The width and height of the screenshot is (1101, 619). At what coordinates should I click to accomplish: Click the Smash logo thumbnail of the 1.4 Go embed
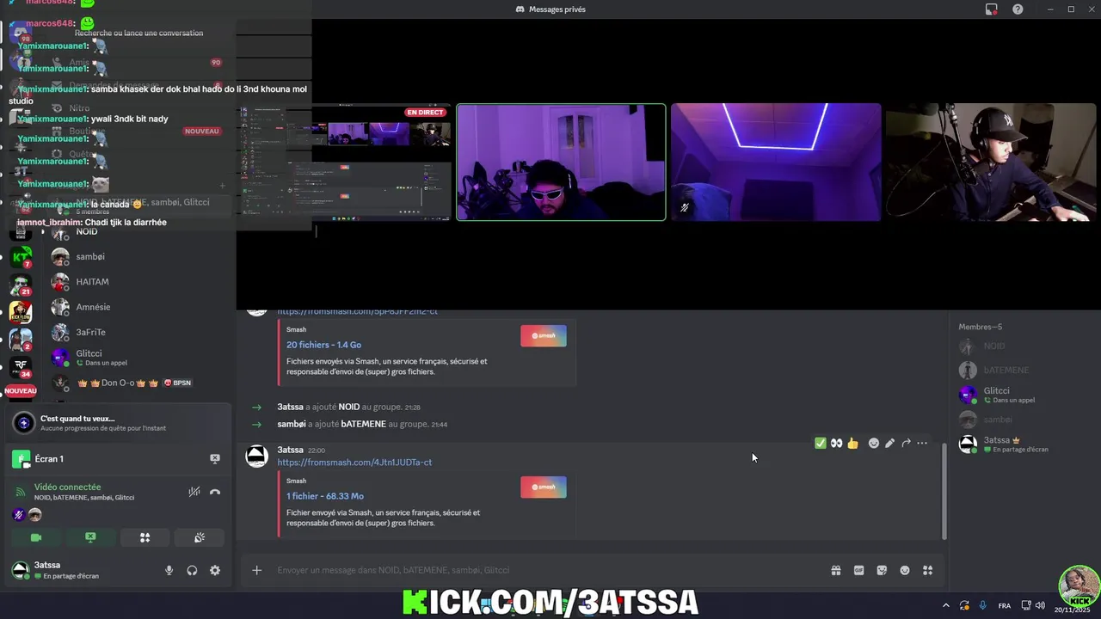tap(544, 335)
